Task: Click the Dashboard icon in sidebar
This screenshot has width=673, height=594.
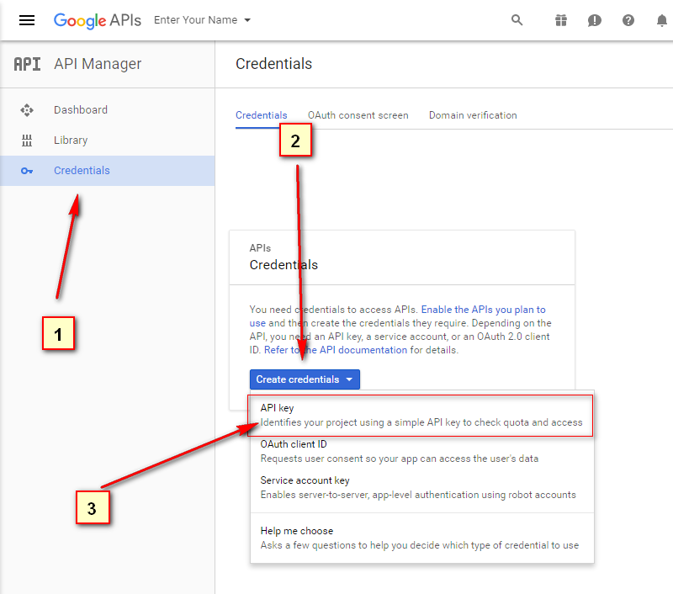Action: [27, 110]
